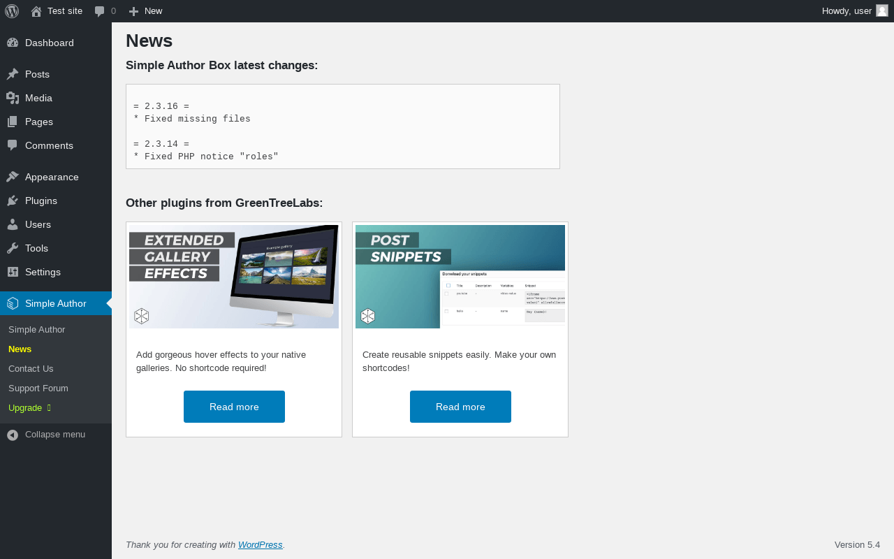The width and height of the screenshot is (894, 559).
Task: Open the Plugins menu
Action: click(x=56, y=201)
